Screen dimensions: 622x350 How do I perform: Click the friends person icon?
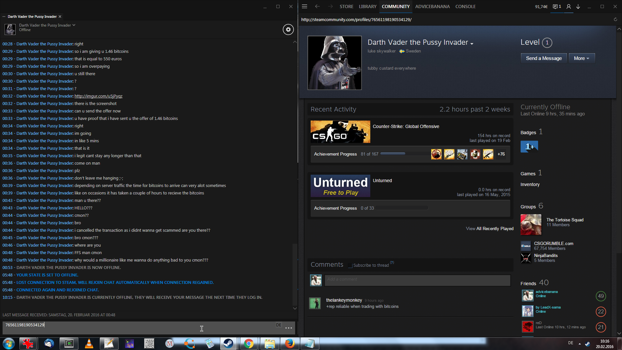pos(569,6)
